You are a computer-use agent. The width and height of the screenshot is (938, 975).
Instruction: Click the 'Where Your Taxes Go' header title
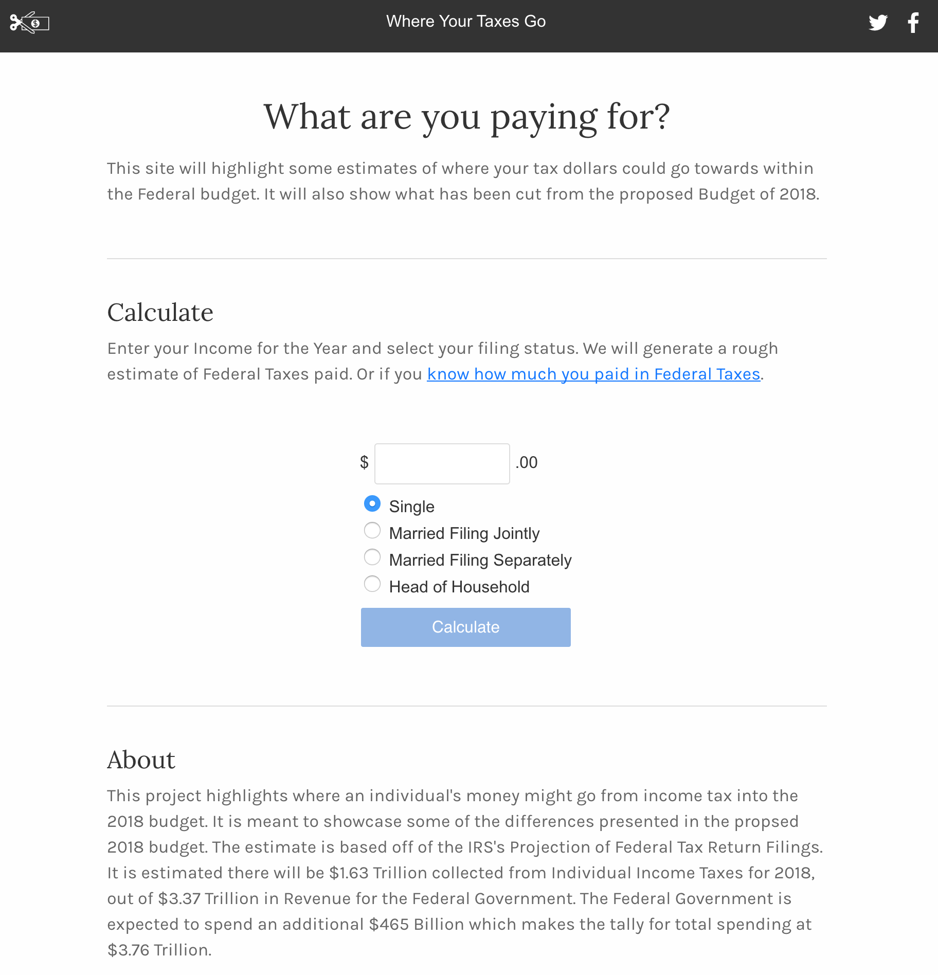point(466,22)
